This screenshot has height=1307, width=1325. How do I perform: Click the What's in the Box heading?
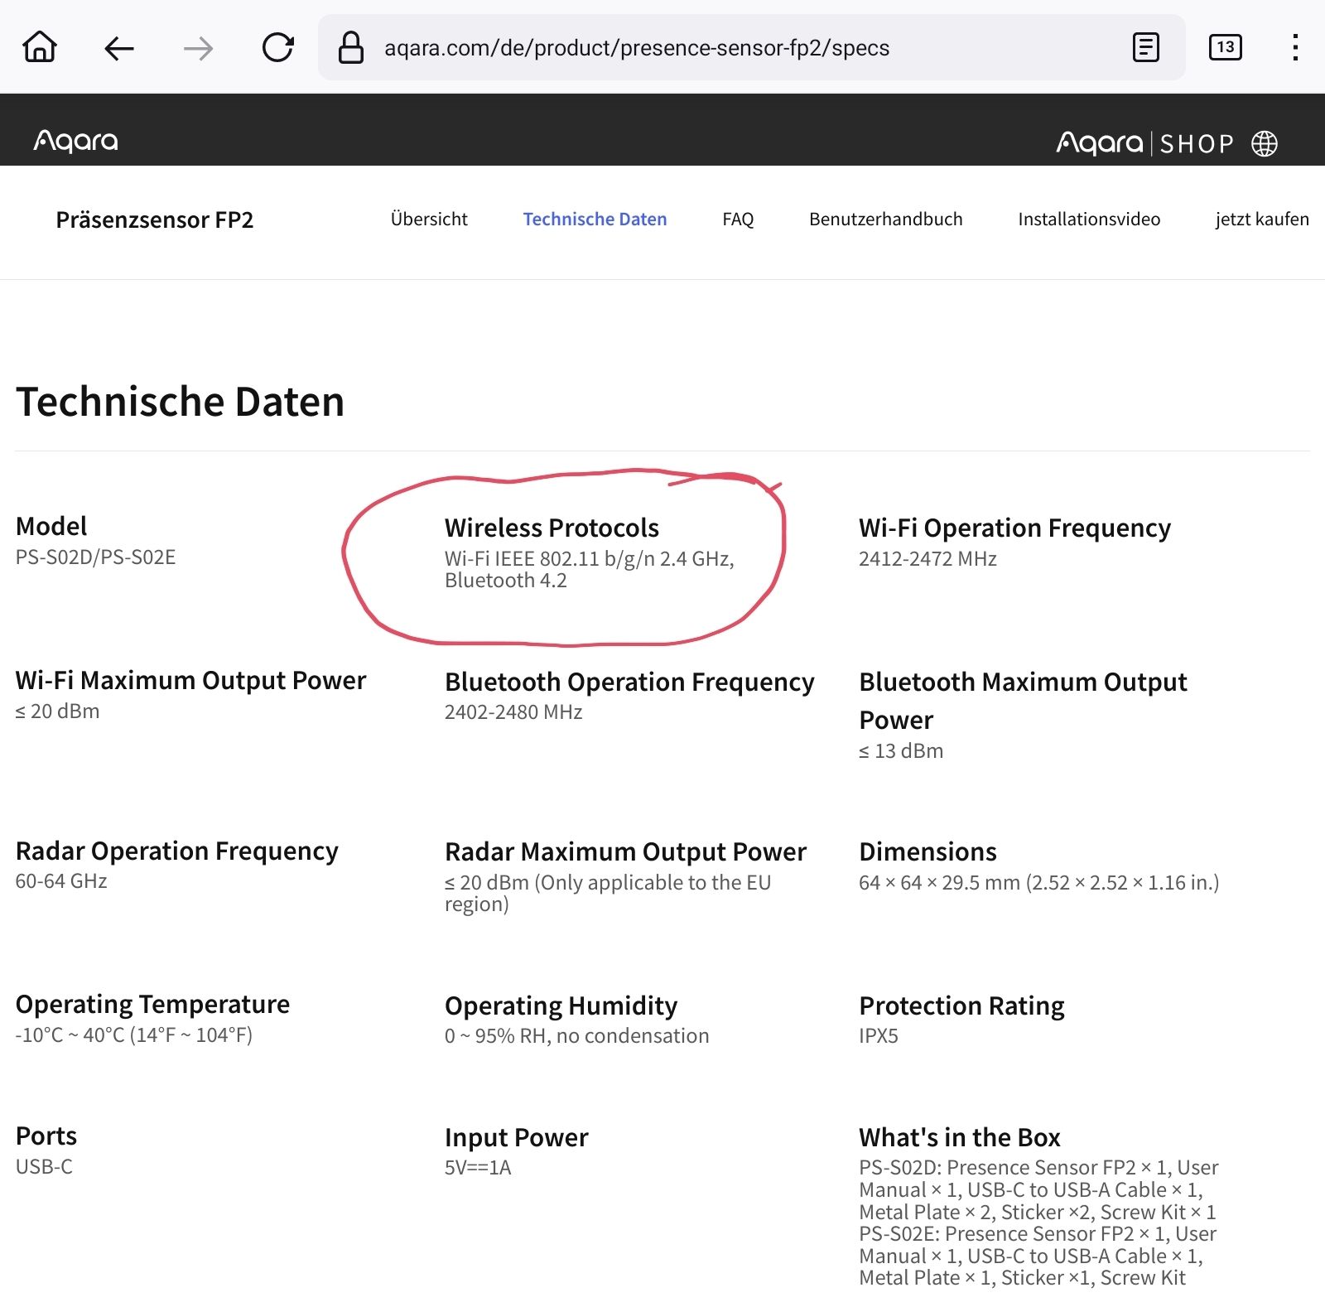click(959, 1137)
